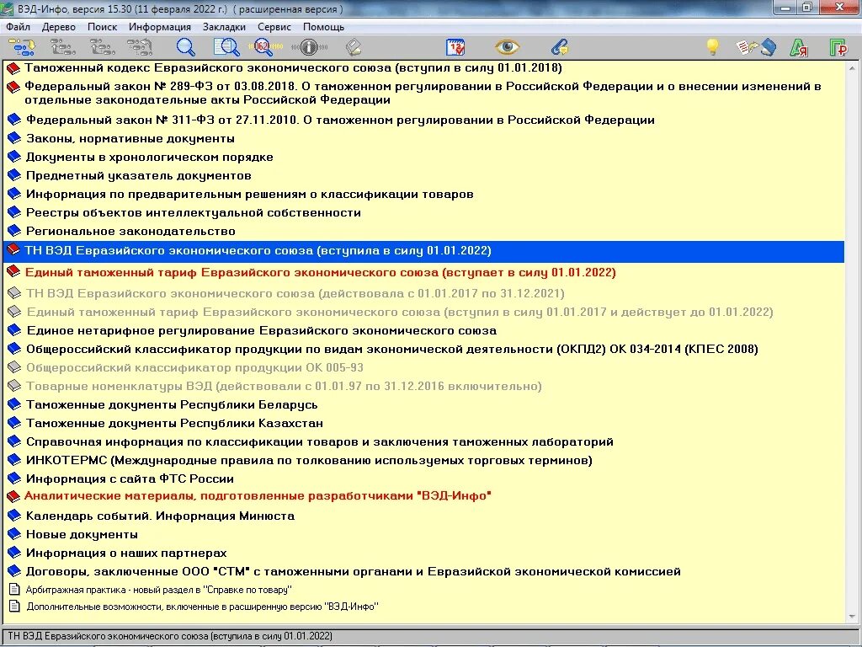
Task: Open ОКПД2 ОК 034-2014 classifier entry
Action: click(392, 350)
